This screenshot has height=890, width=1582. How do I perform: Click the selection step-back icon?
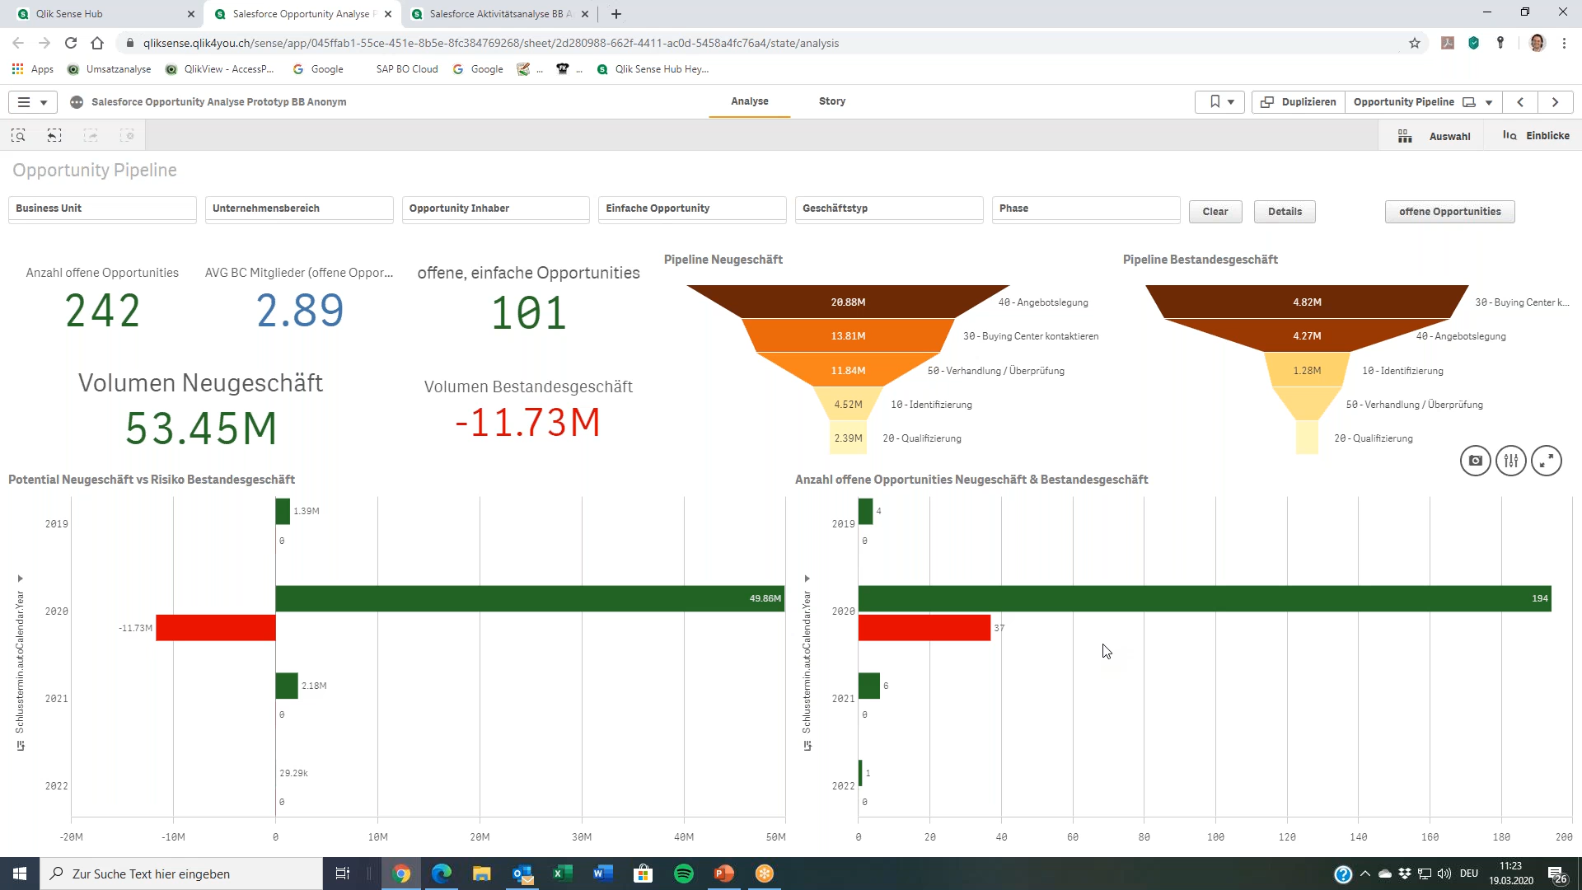click(54, 135)
